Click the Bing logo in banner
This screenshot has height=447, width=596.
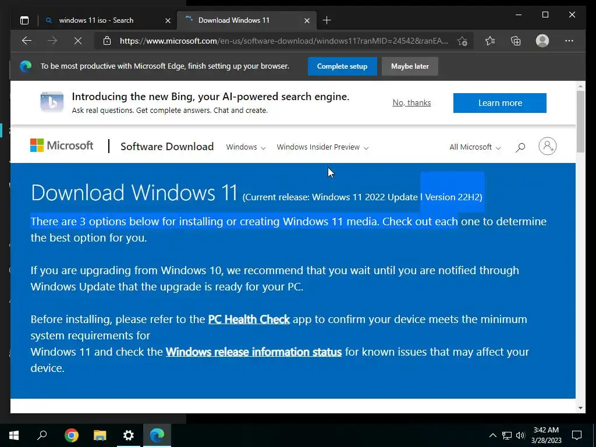click(x=52, y=102)
